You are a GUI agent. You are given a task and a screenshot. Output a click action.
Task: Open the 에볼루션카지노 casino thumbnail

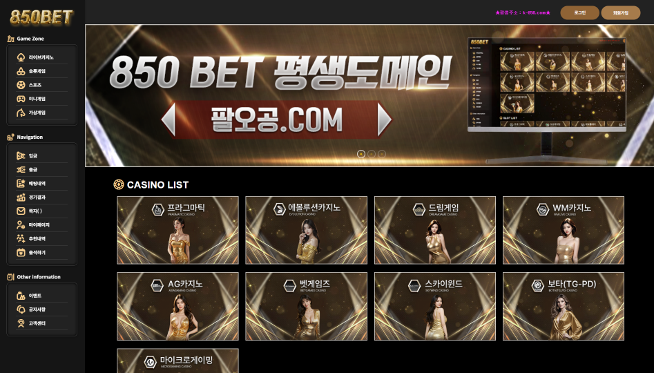306,230
